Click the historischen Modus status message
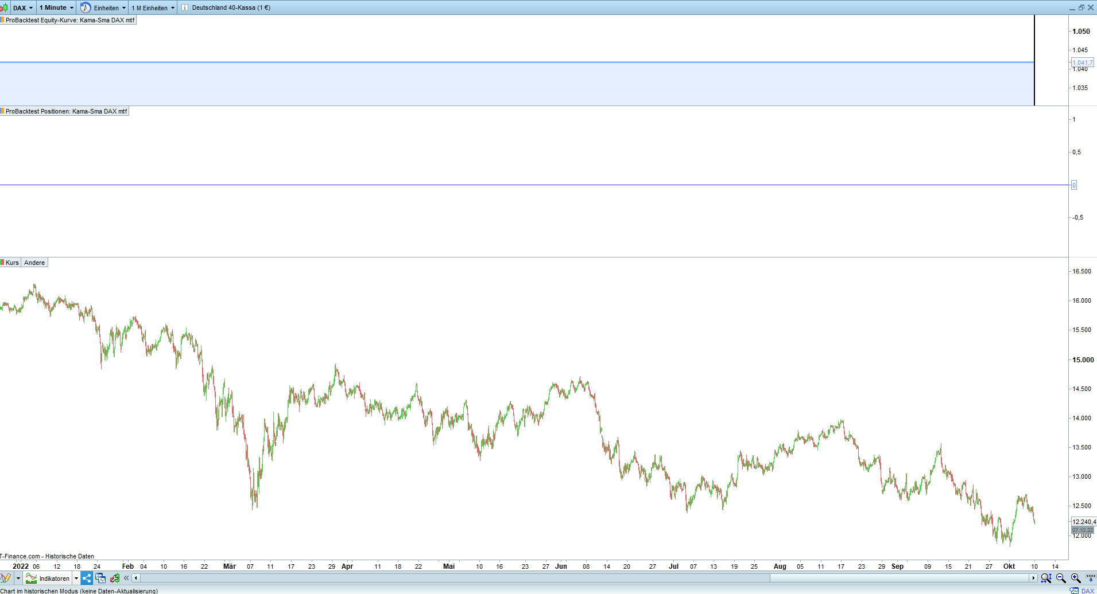The image size is (1097, 594). pos(79,591)
